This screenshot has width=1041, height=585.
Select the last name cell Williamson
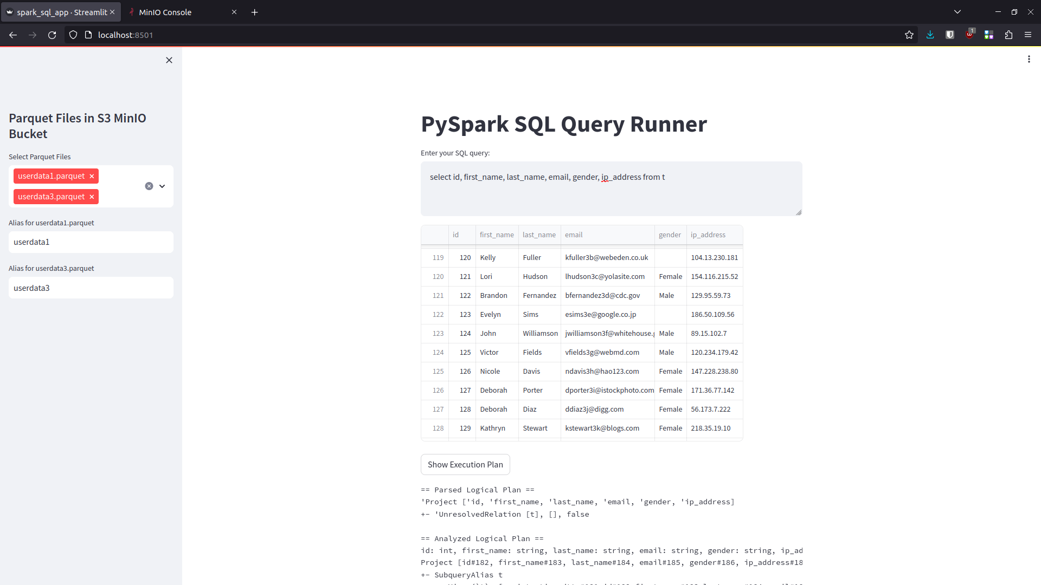(539, 334)
